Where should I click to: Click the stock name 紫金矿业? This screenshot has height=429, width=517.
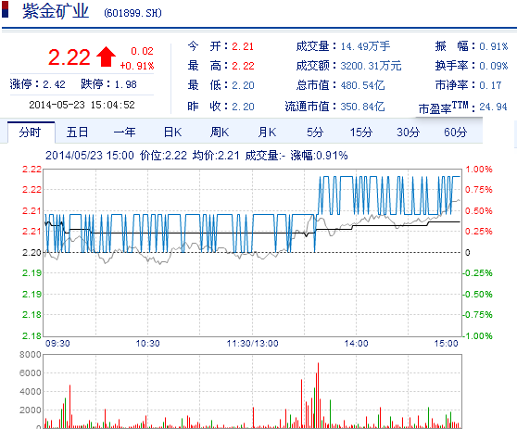pos(56,11)
